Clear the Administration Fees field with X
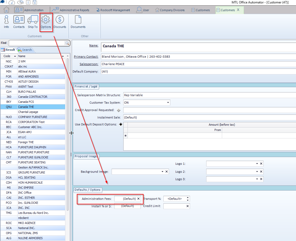296x241 pixels. (x=138, y=199)
